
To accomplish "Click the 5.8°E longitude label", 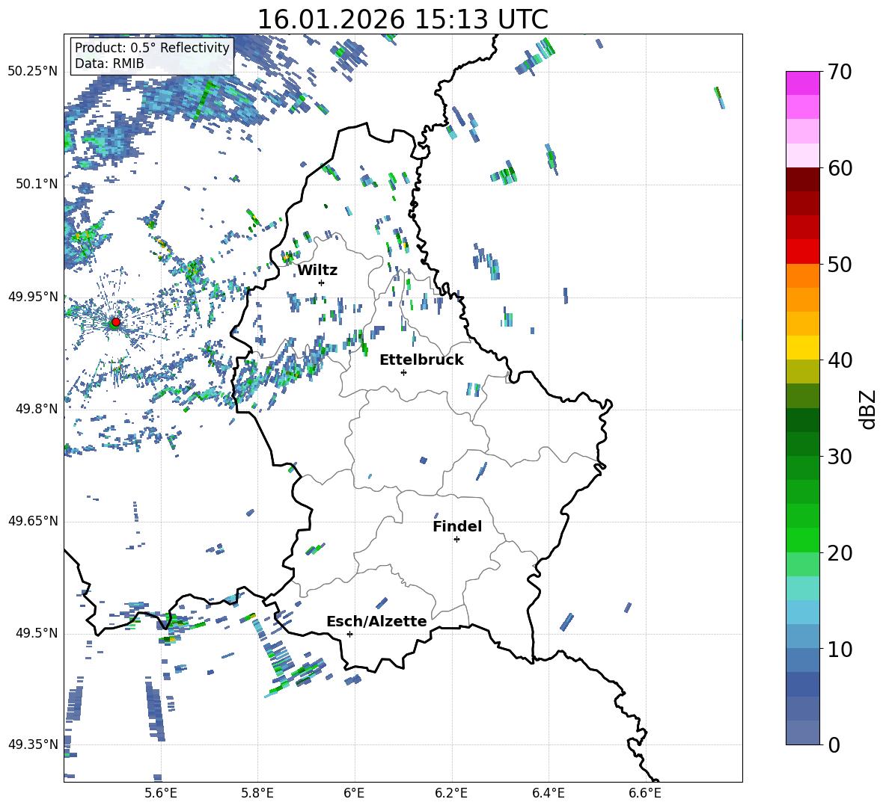I will [257, 794].
